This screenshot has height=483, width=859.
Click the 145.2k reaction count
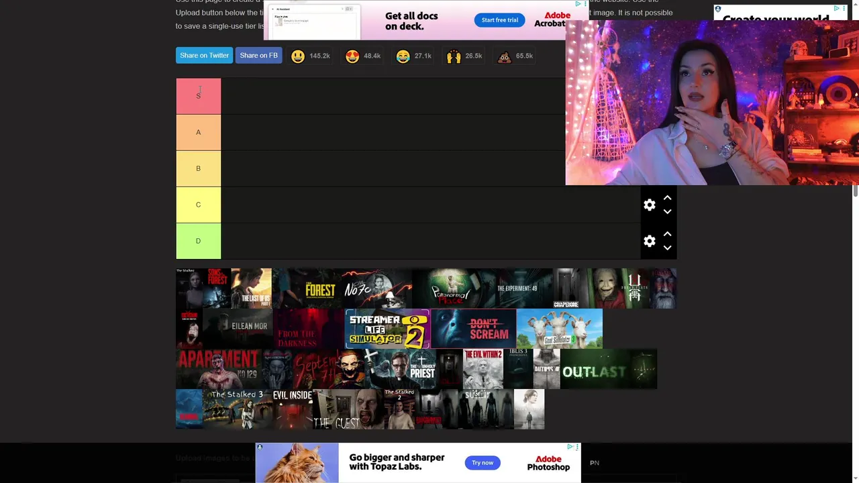[x=319, y=56]
